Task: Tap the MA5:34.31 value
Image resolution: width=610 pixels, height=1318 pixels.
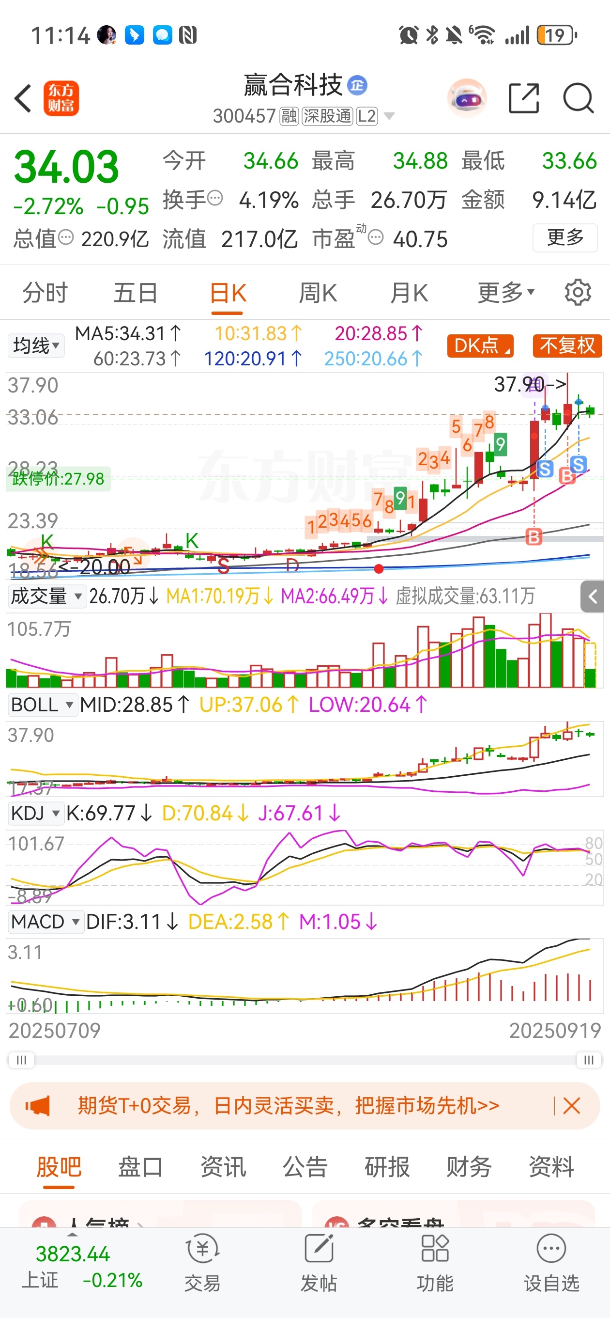Action: [128, 333]
